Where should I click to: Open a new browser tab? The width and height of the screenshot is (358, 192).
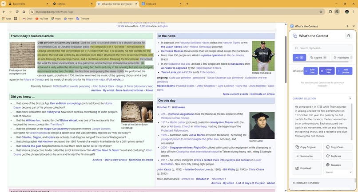click(x=187, y=4)
